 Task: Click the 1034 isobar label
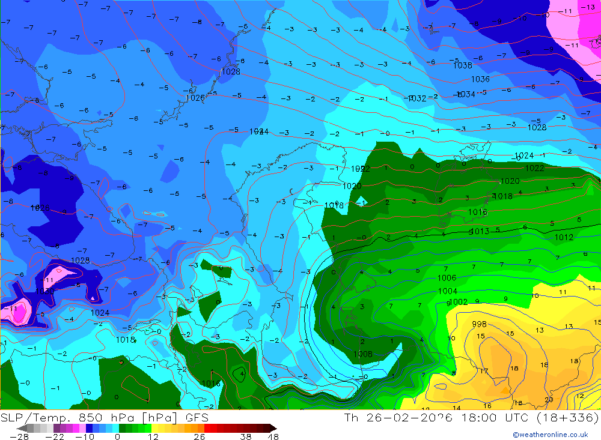pyautogui.click(x=466, y=94)
